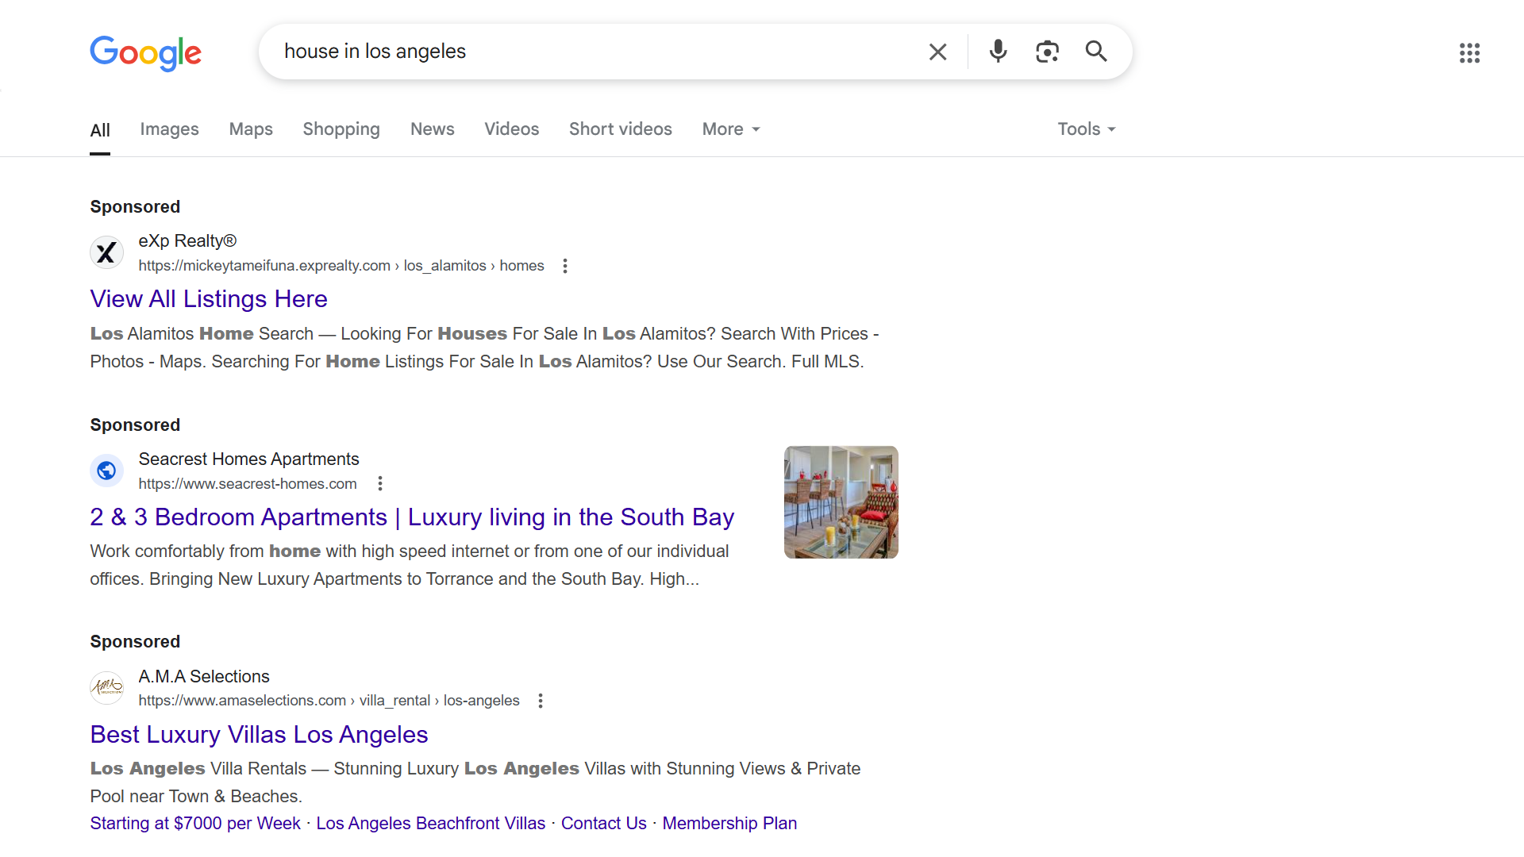
Task: Open the options dots beside the seacrest-homes.com URL
Action: click(x=380, y=483)
